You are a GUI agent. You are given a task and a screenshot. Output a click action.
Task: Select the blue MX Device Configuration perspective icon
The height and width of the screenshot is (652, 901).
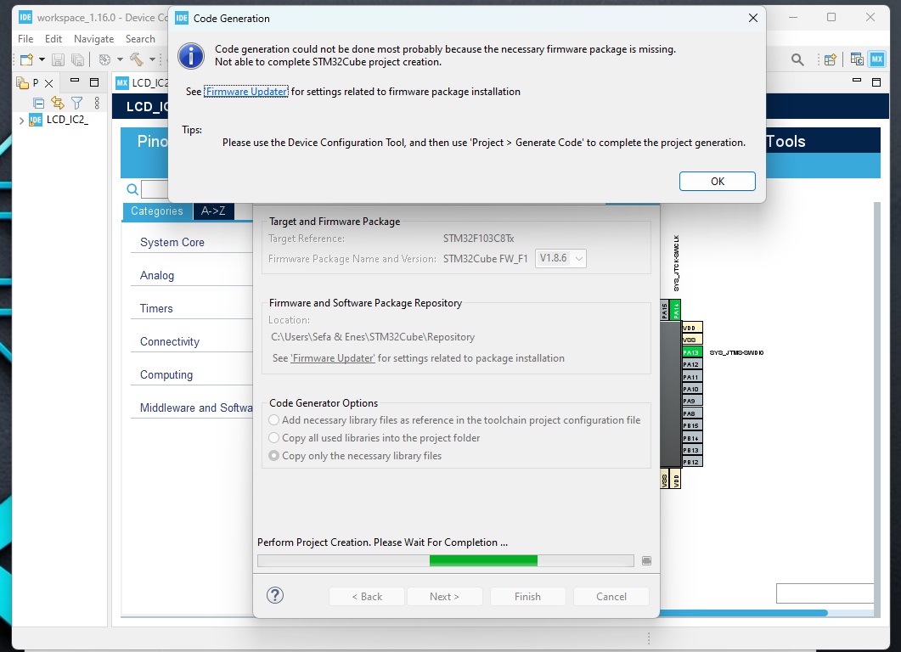point(877,59)
